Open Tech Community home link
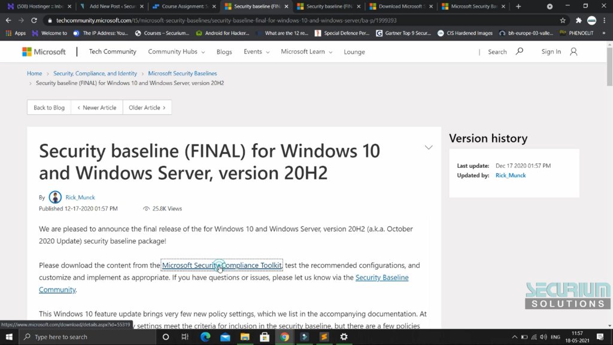Viewport: 613px width, 345px height. [x=113, y=52]
